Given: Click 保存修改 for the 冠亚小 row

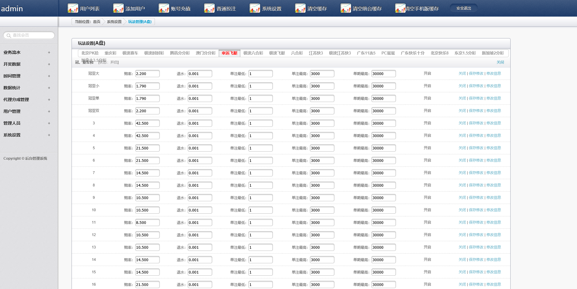Looking at the screenshot, I should coord(476,86).
